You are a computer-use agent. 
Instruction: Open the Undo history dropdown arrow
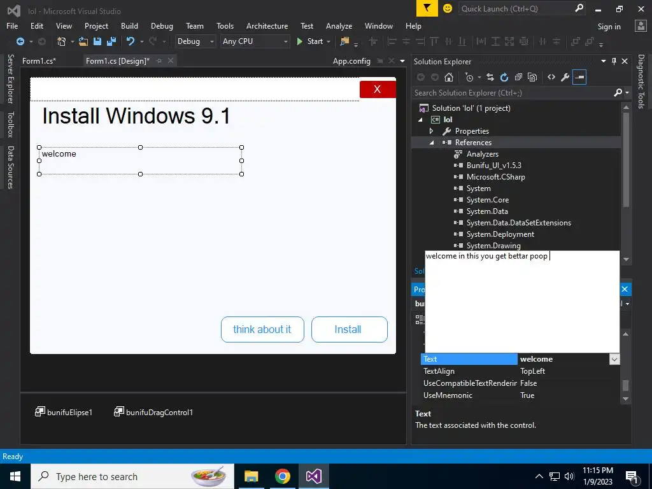(141, 41)
